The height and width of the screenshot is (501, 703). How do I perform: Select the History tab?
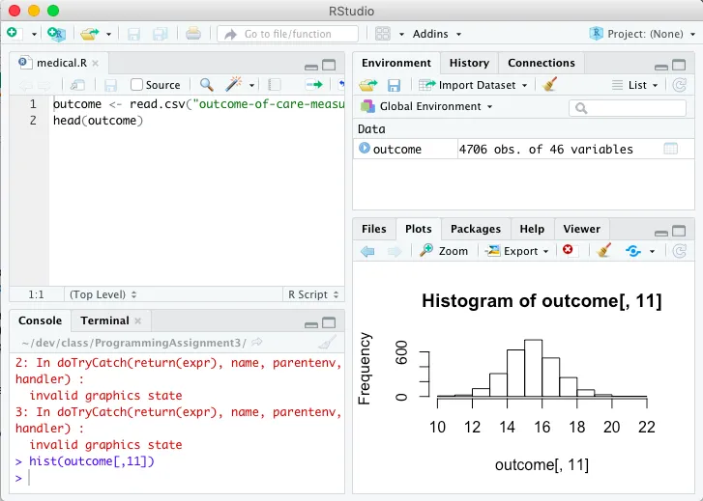tap(469, 63)
